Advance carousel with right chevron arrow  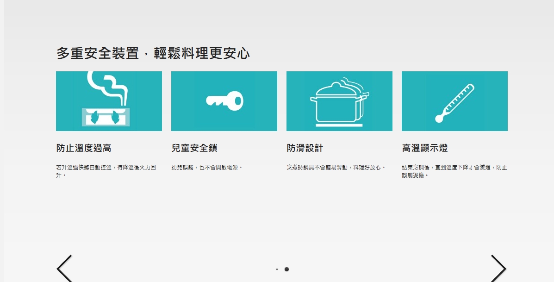pyautogui.click(x=498, y=269)
